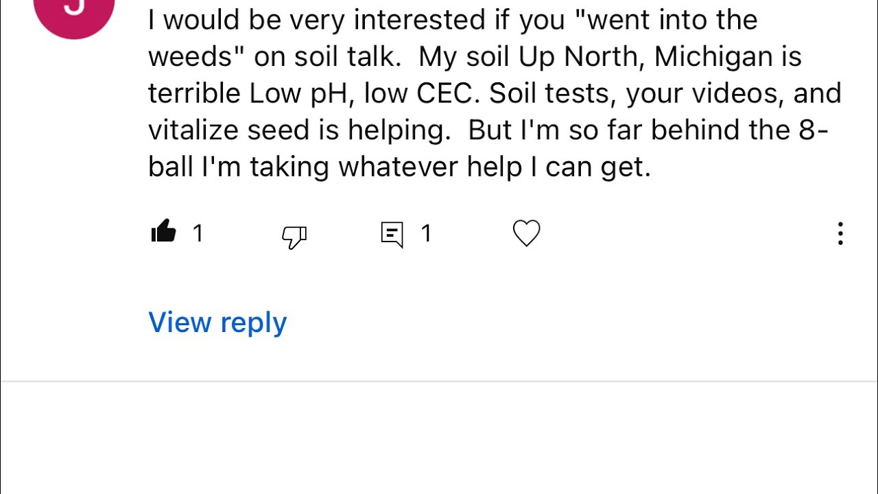Screen dimensions: 878x494
Task: Open the three-dot more options menu
Action: [x=840, y=234]
